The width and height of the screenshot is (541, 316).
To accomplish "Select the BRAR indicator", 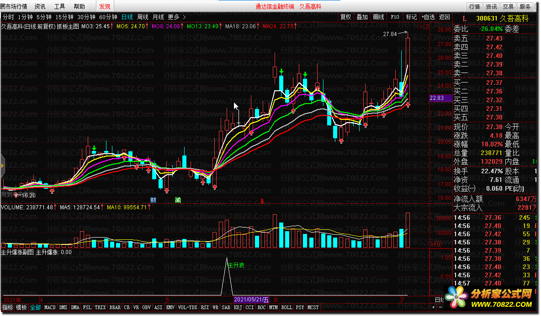I will click(x=115, y=307).
